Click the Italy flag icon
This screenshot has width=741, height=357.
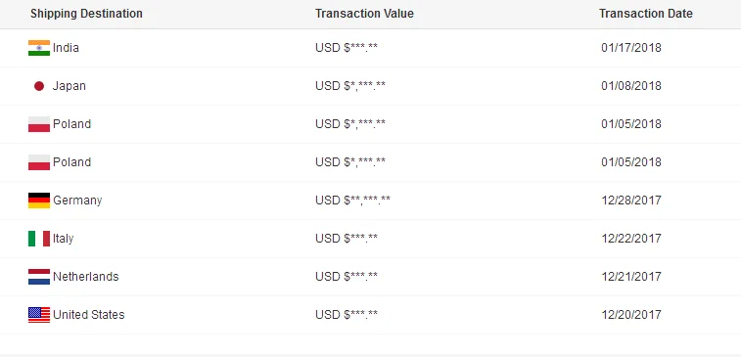[x=39, y=239]
